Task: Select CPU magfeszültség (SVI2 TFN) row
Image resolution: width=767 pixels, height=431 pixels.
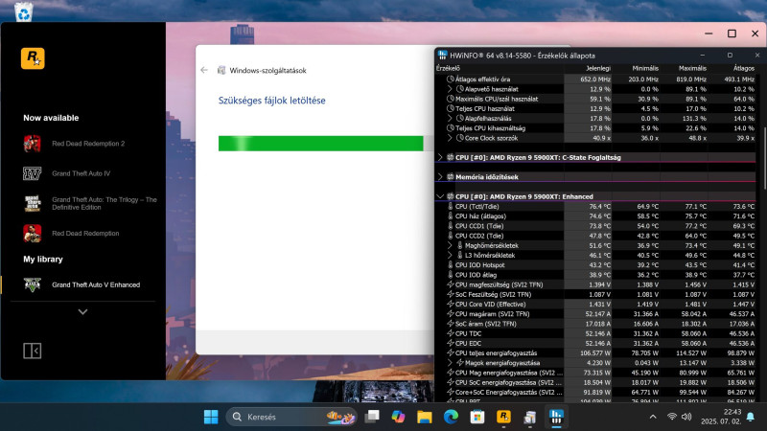Action: coord(595,284)
